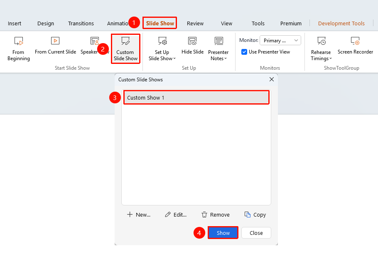378x261 pixels.
Task: Open the Tools tab
Action: coord(258,23)
